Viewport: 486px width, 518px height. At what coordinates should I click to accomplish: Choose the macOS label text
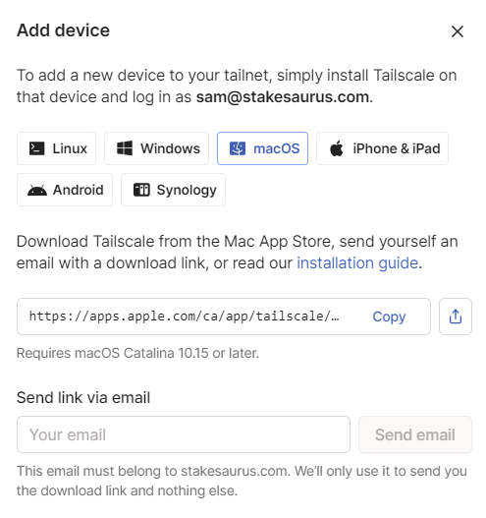pyautogui.click(x=277, y=148)
